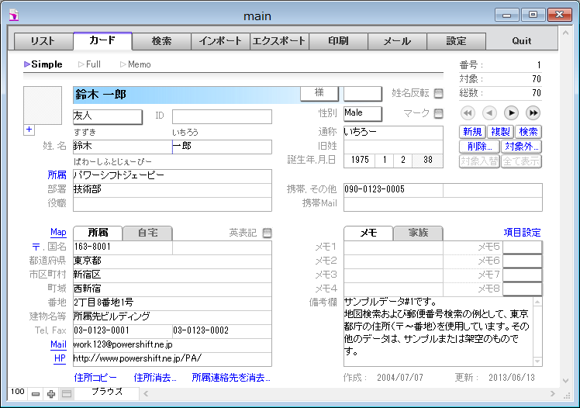Go to the previous record arrow

click(x=489, y=113)
